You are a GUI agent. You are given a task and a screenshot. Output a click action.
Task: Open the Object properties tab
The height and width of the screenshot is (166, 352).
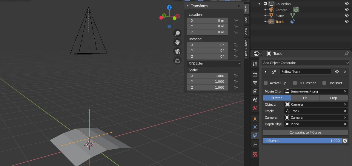(x=255, y=119)
